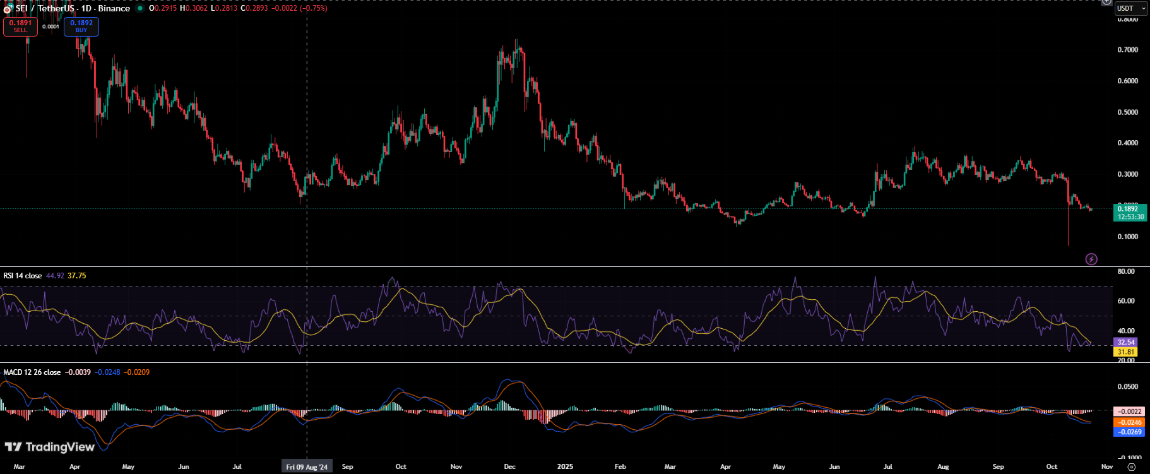Open the USDT currency dropdown
Screen dimensions: 1150x474
(x=1131, y=8)
